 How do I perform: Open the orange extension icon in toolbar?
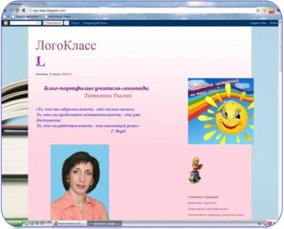272,11
